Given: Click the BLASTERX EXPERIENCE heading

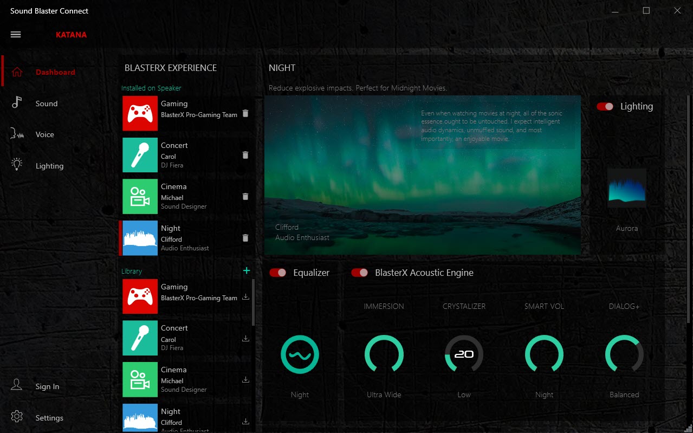Looking at the screenshot, I should 171,68.
